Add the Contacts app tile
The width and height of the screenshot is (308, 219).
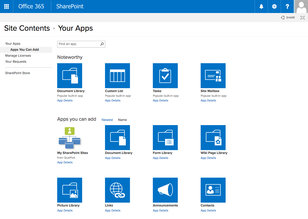click(213, 190)
